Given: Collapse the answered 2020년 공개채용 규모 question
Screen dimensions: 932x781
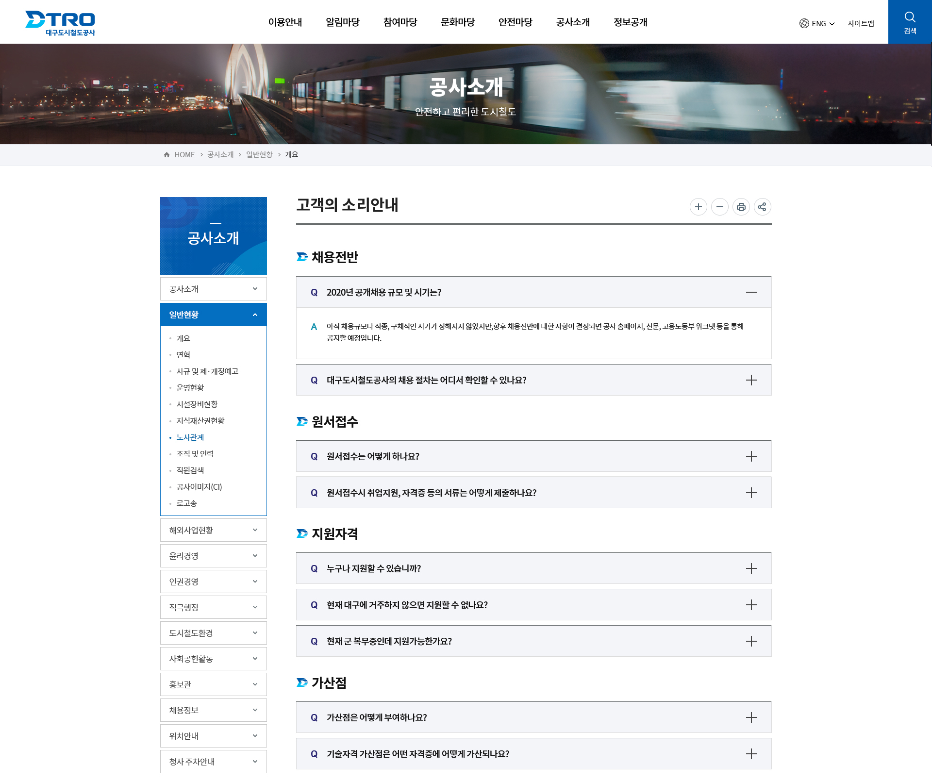Looking at the screenshot, I should click(x=751, y=292).
